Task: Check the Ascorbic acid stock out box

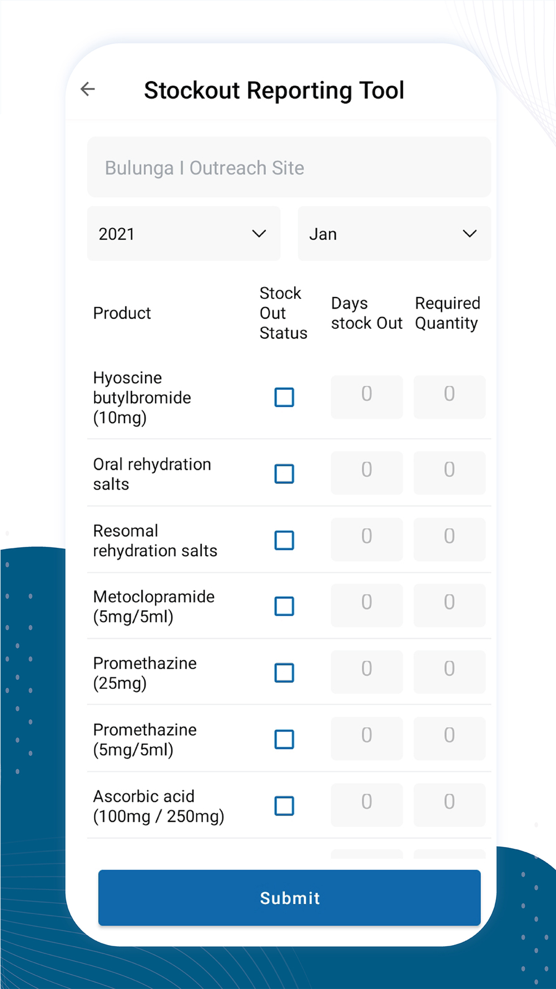Action: point(284,805)
